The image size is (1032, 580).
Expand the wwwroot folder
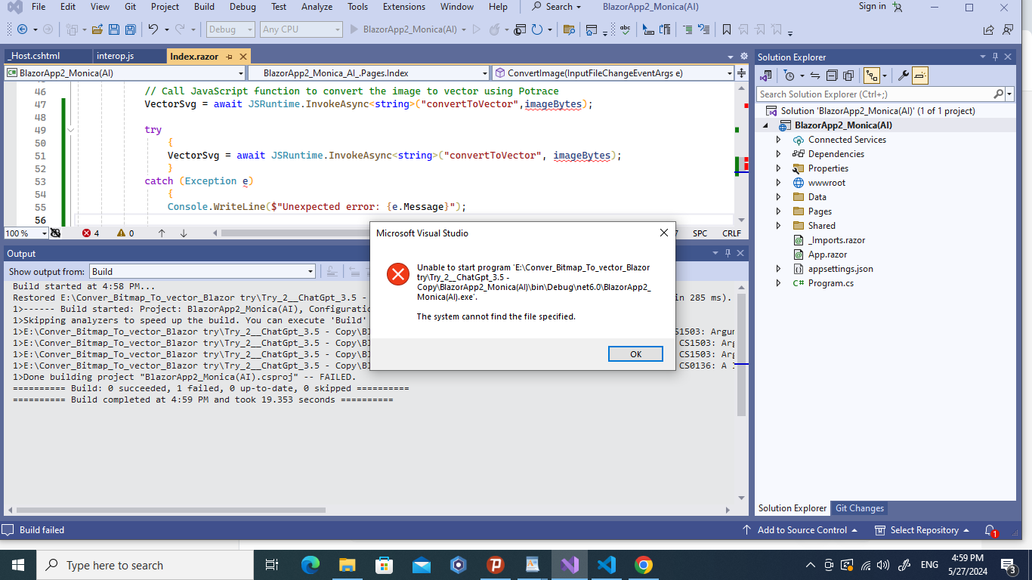point(779,183)
